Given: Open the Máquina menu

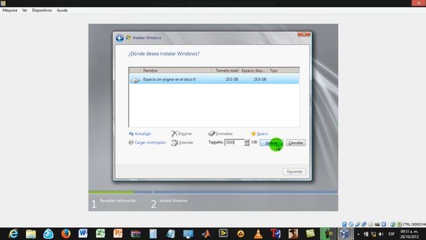Looking at the screenshot, I should (x=10, y=11).
